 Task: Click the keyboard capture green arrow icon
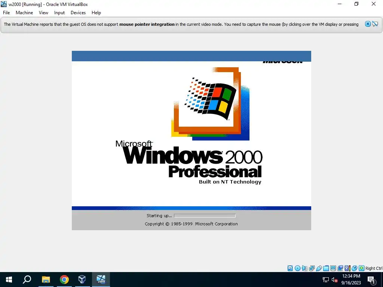[x=362, y=268]
